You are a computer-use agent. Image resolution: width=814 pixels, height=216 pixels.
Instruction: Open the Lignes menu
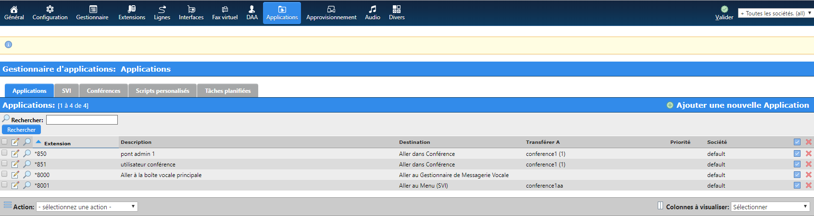[162, 13]
